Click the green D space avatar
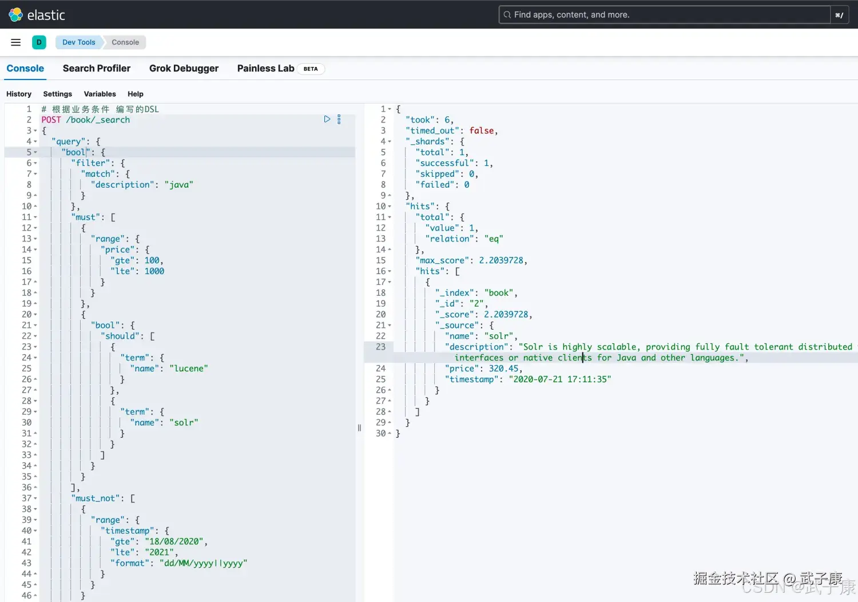The image size is (858, 602). click(39, 42)
